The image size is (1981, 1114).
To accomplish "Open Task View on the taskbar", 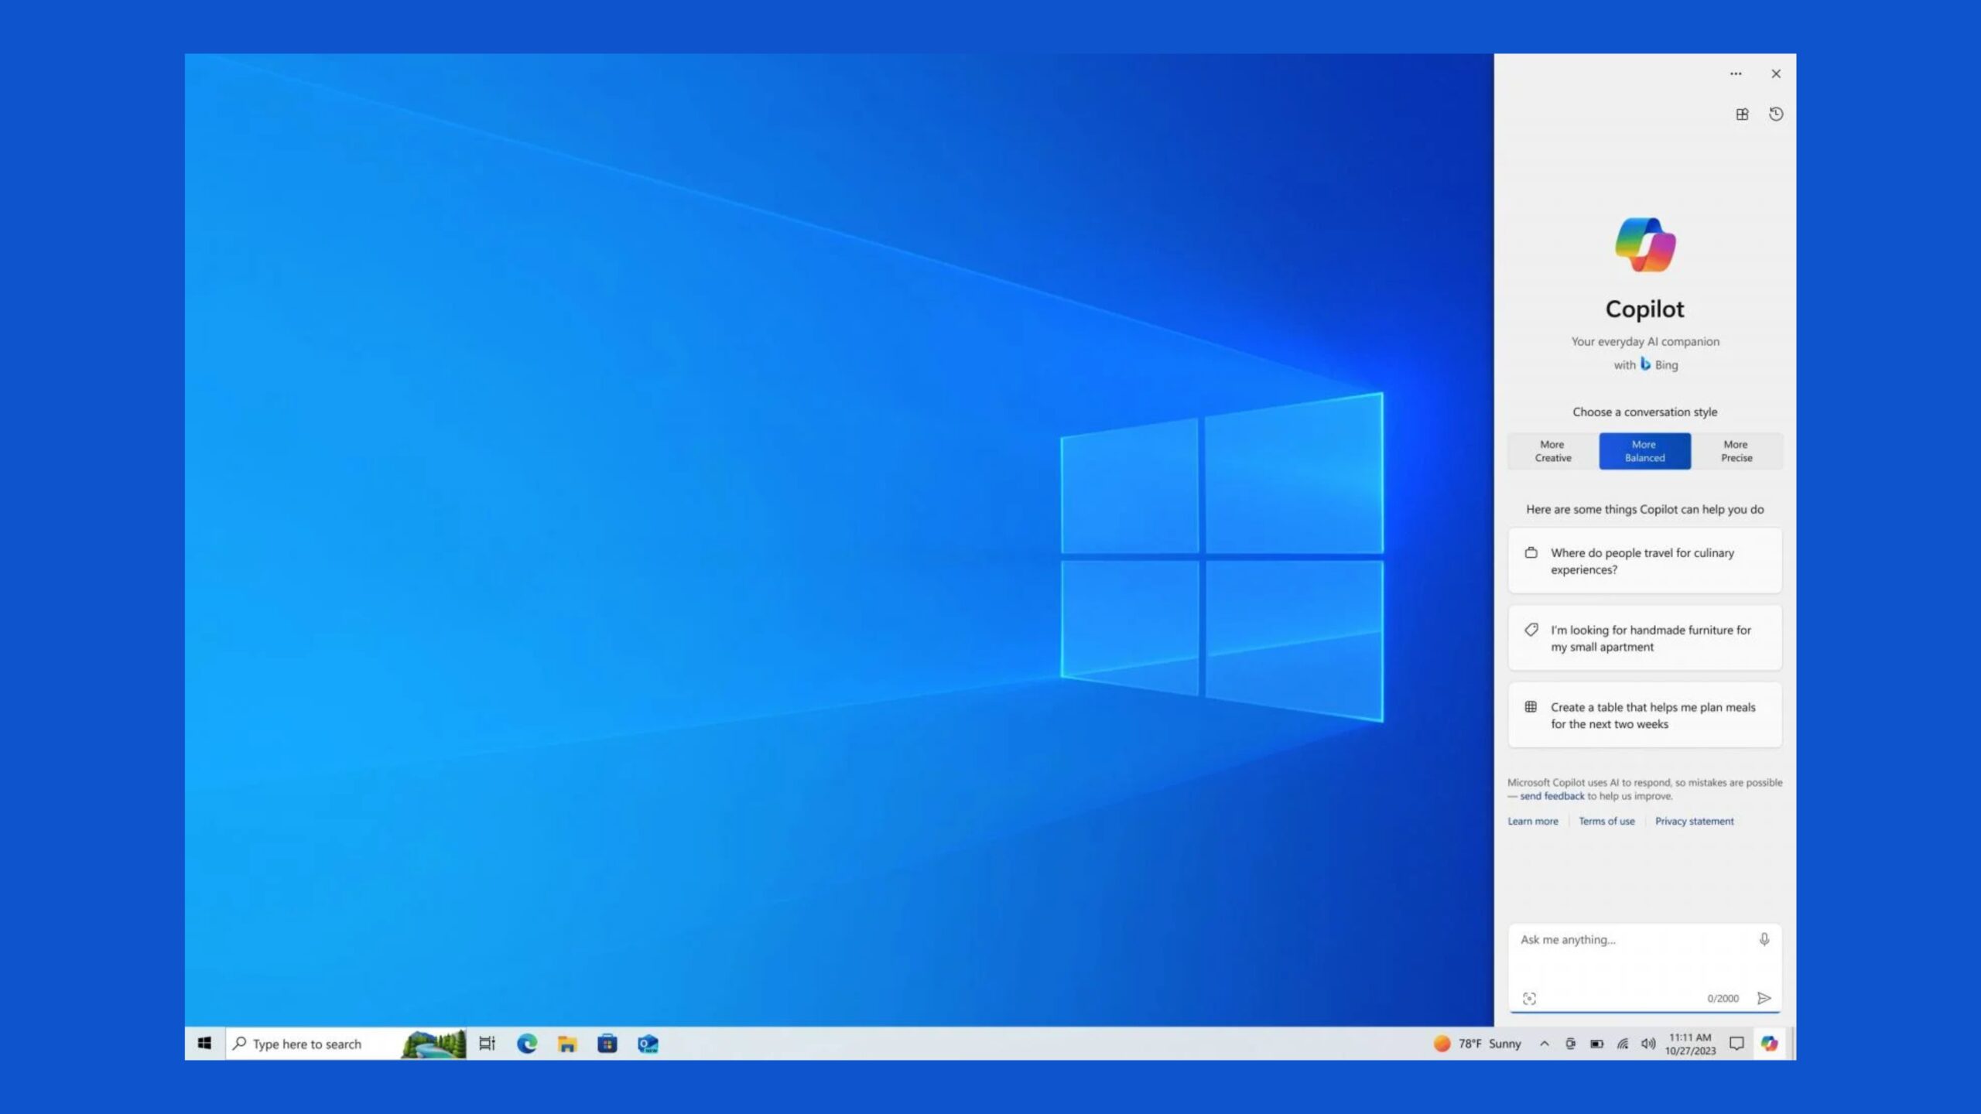I will [487, 1044].
